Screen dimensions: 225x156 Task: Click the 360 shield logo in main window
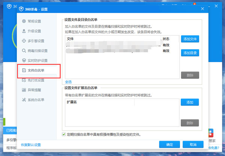(9, 6)
